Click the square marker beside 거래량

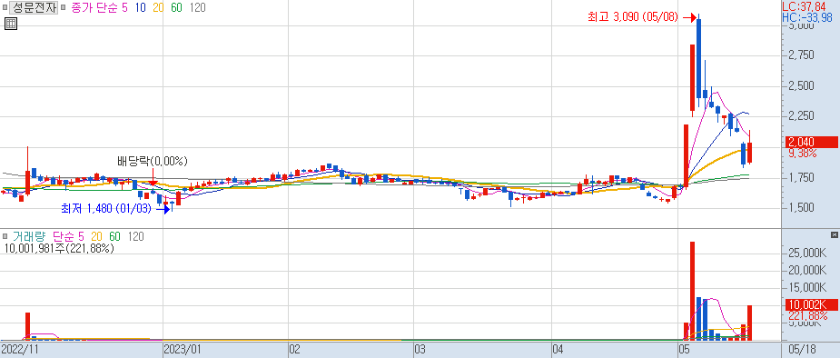click(x=5, y=236)
